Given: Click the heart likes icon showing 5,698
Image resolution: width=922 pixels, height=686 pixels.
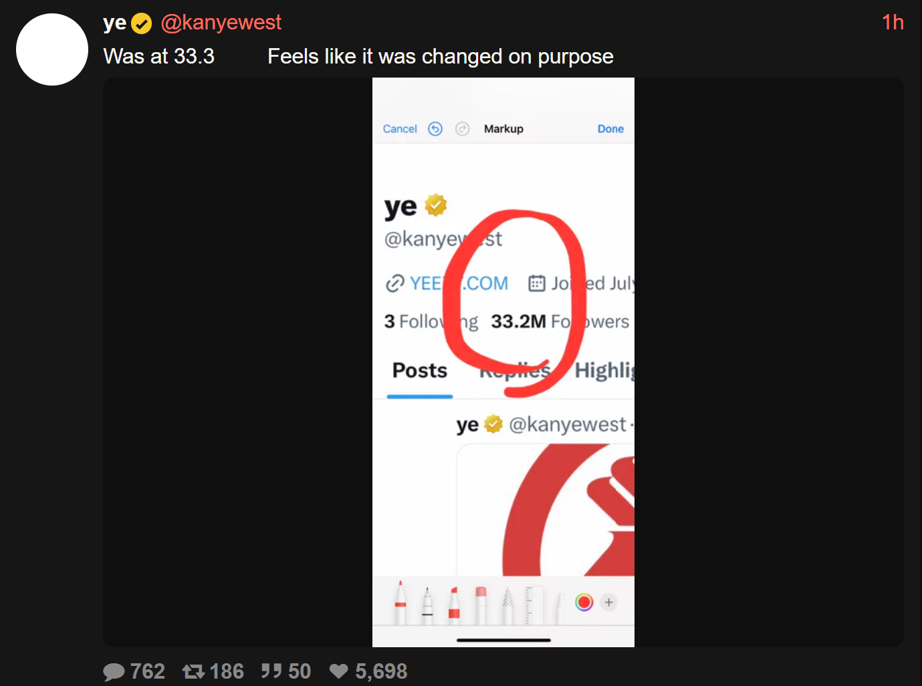Looking at the screenshot, I should click(x=339, y=671).
